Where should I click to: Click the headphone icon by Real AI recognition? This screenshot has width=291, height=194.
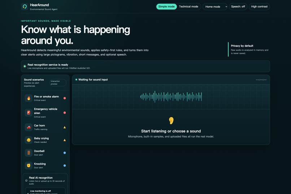26,180
